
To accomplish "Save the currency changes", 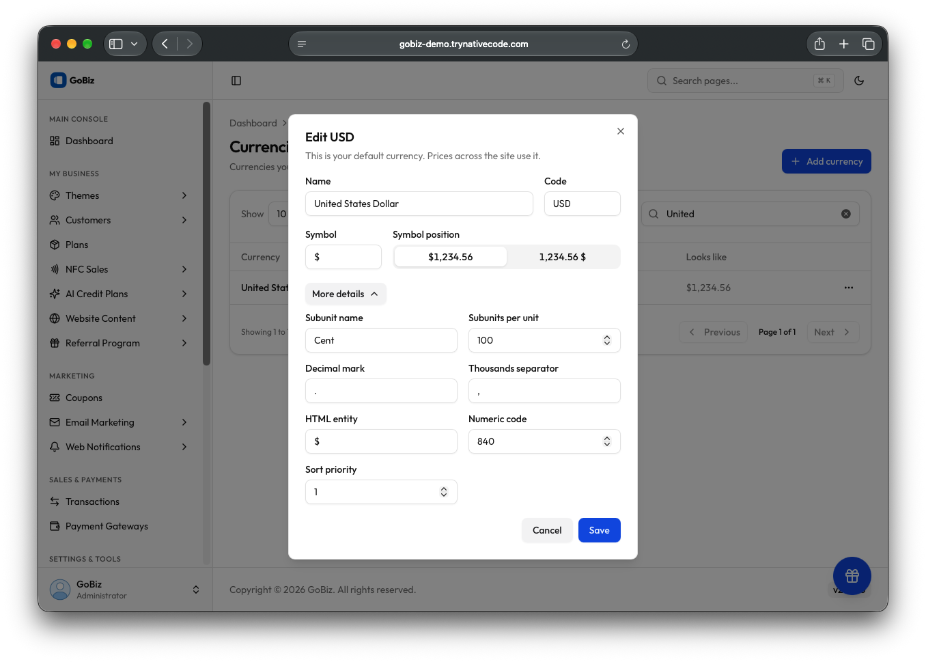I will click(x=600, y=530).
